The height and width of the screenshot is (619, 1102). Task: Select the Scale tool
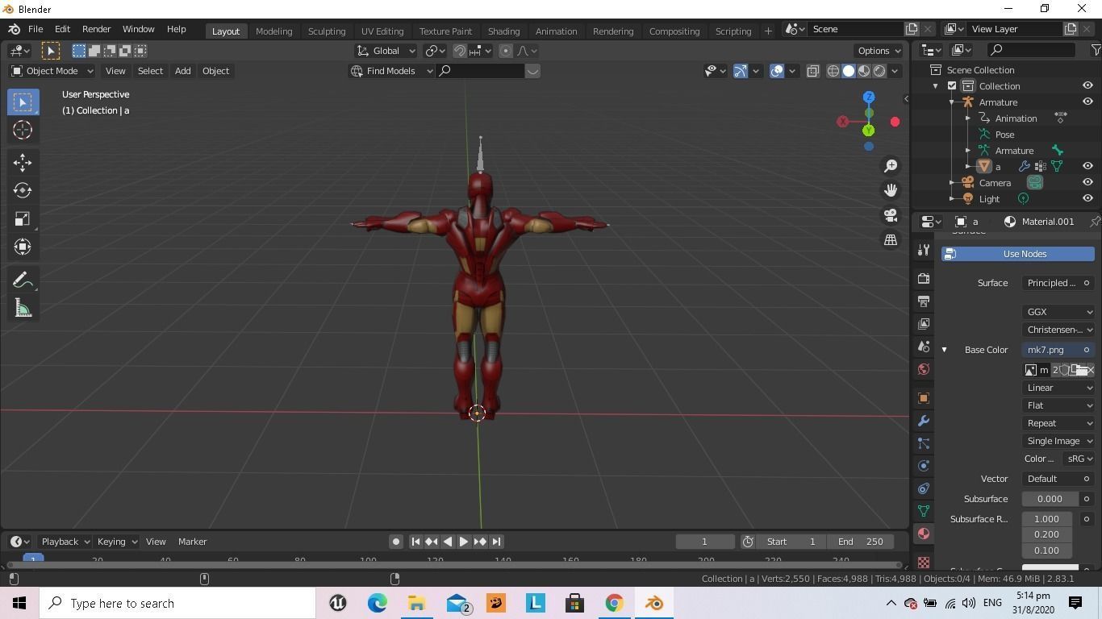23,218
